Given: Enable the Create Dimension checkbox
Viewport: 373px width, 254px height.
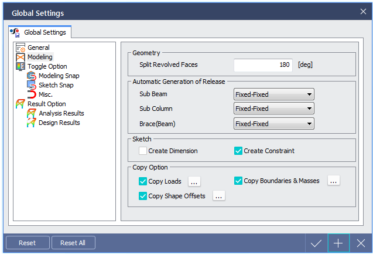Looking at the screenshot, I should pos(143,151).
